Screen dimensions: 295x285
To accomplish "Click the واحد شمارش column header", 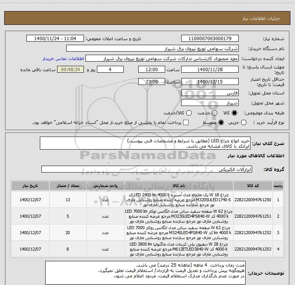I will coord(105,186).
